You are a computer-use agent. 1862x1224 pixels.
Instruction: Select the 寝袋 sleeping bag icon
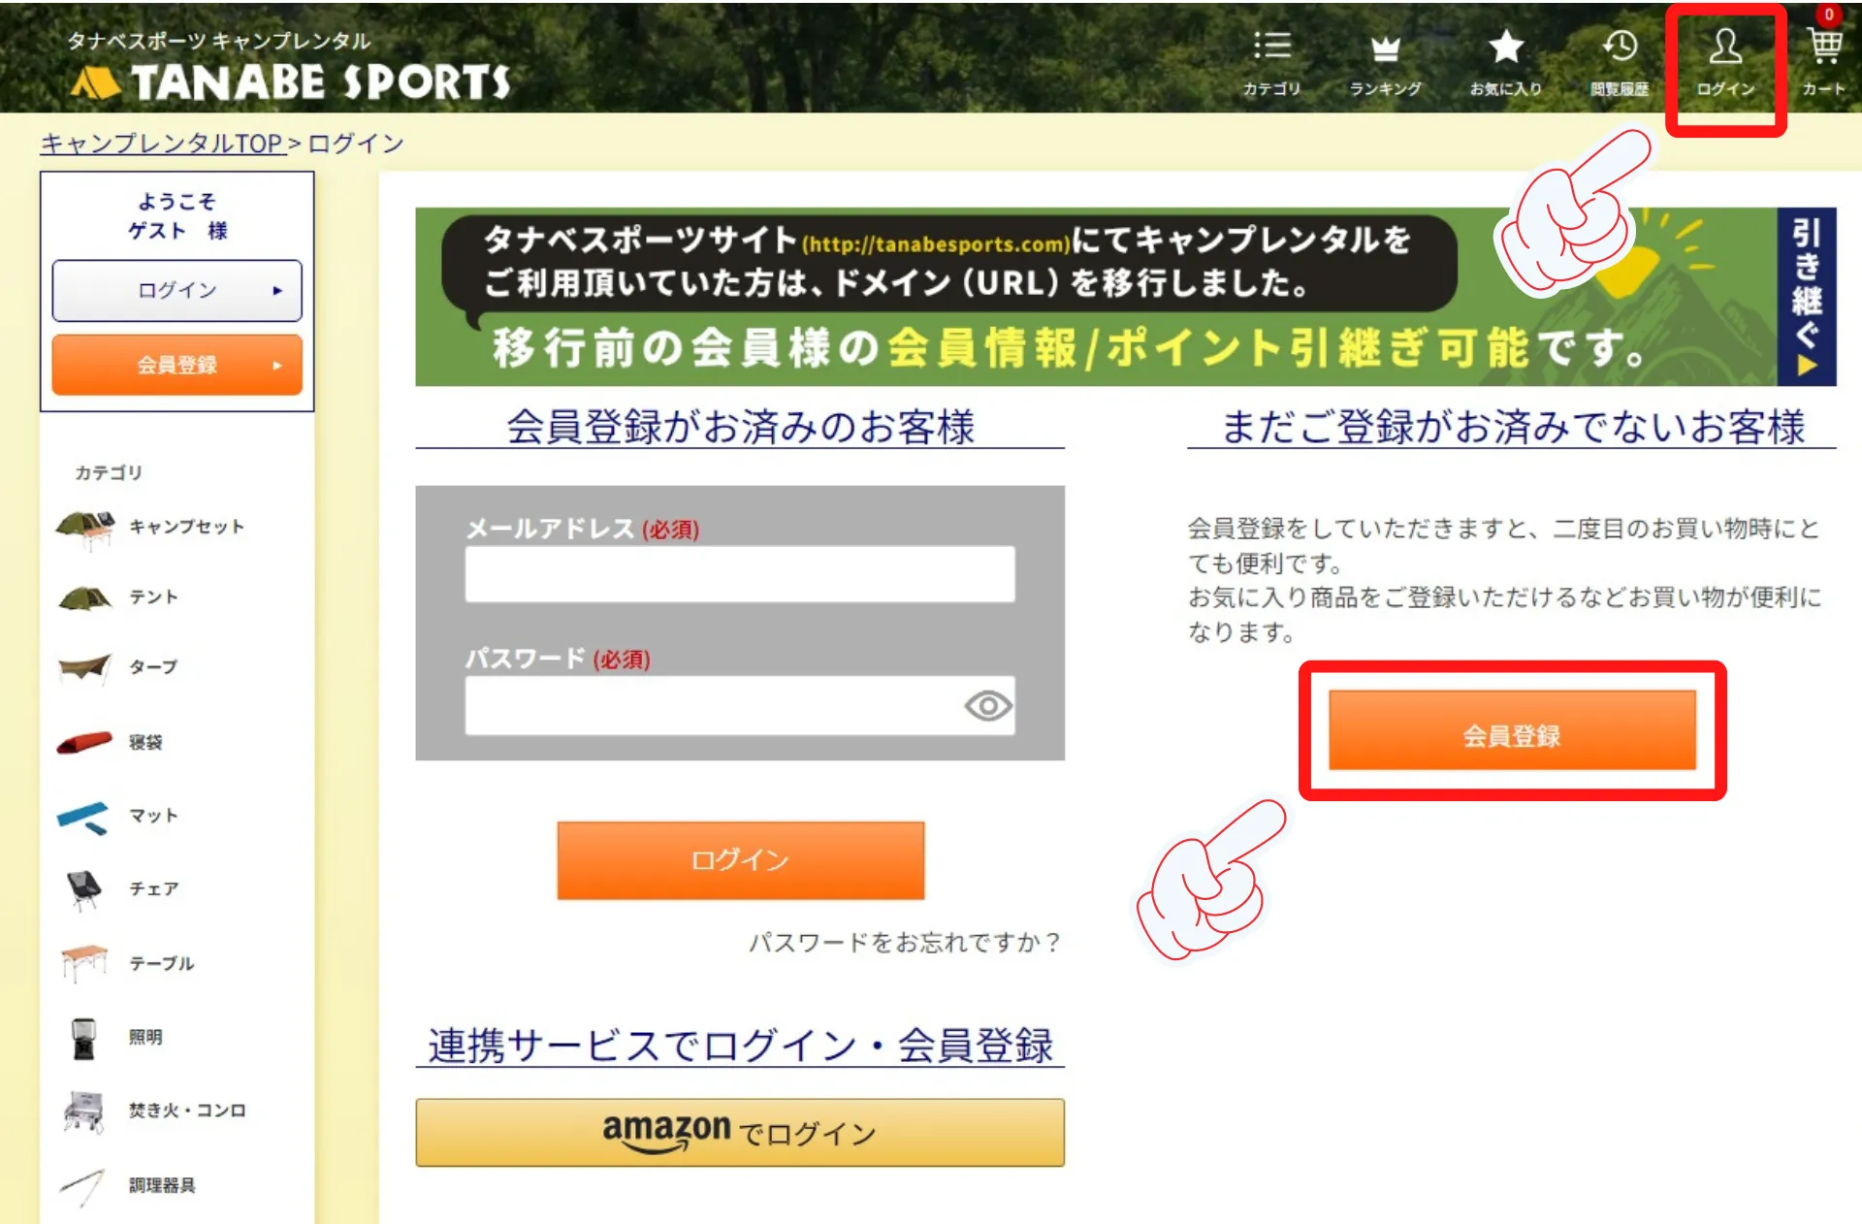(84, 743)
